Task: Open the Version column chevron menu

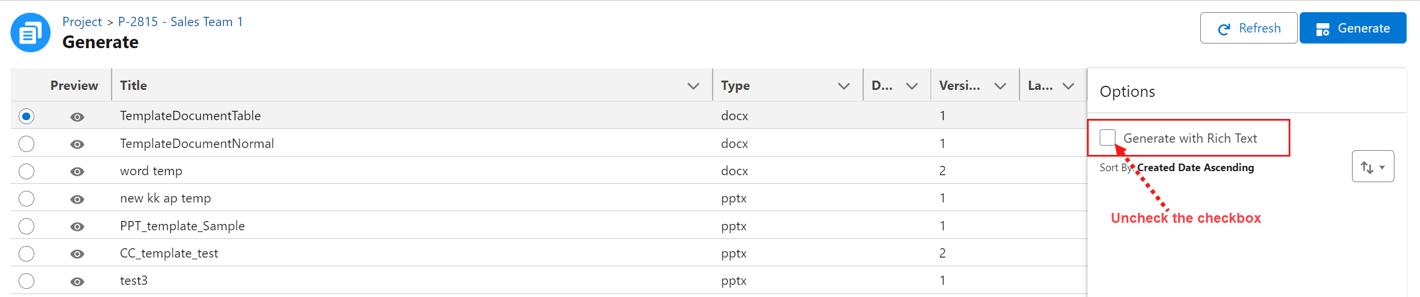Action: tap(1000, 86)
